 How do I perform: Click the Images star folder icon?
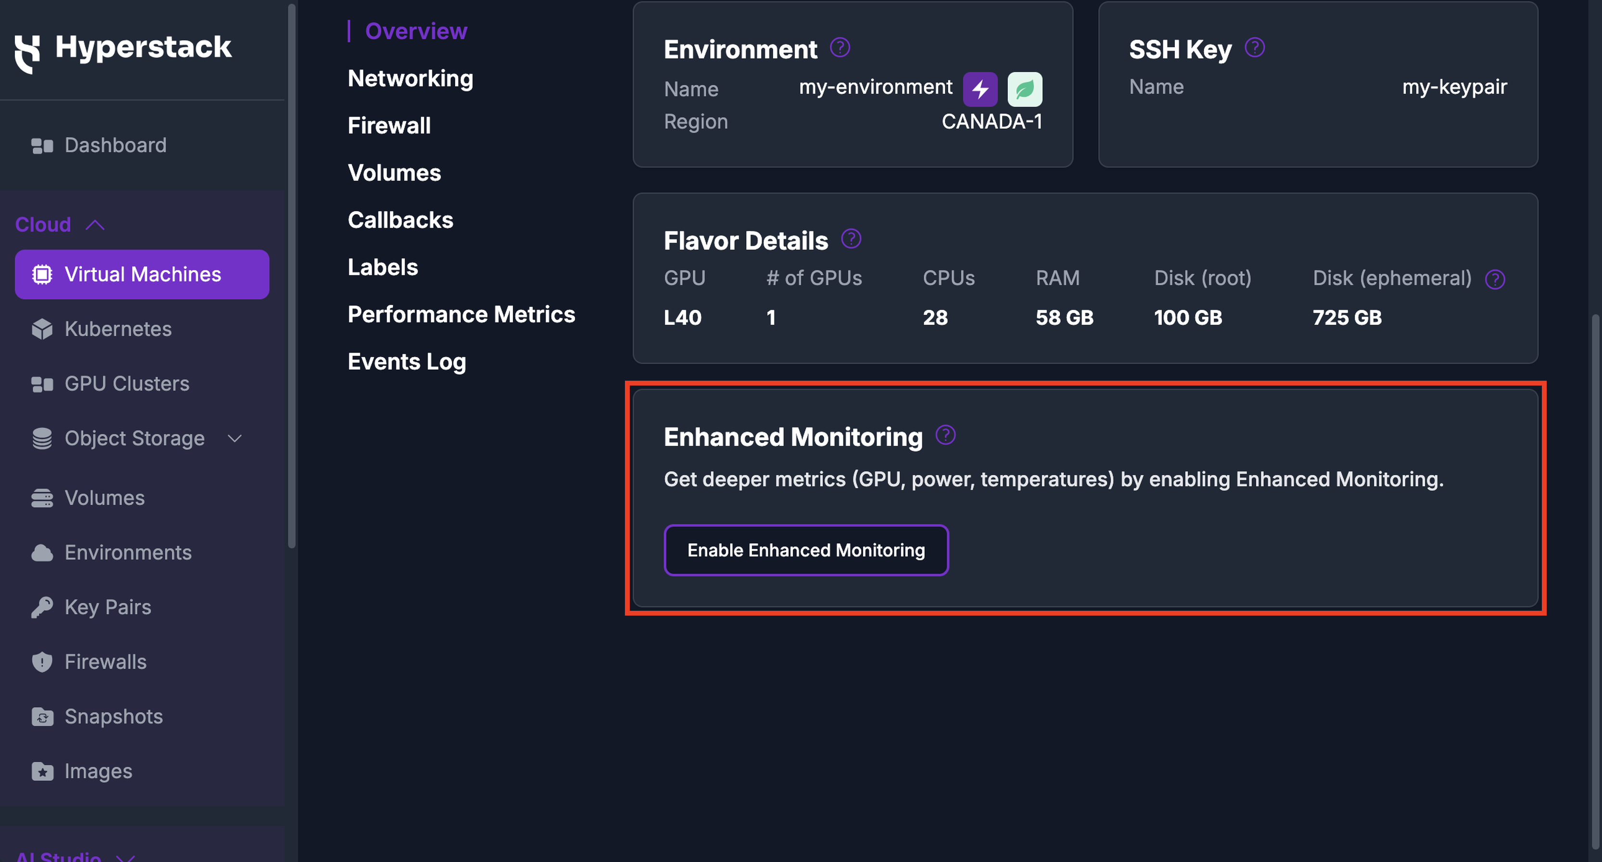pos(42,772)
